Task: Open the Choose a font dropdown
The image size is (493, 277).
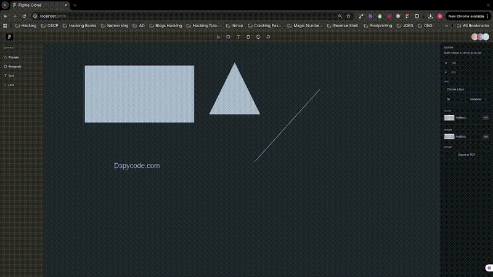Action: (x=467, y=89)
